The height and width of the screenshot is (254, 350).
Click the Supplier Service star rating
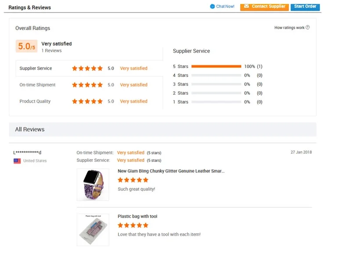pos(87,68)
